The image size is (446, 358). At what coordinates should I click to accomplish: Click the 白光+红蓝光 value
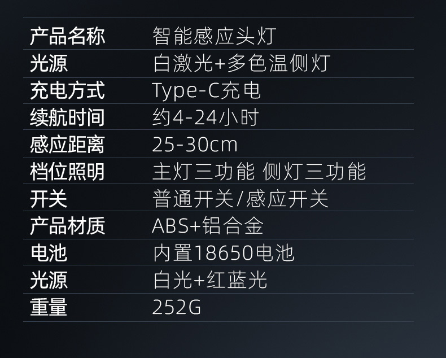click(x=210, y=280)
